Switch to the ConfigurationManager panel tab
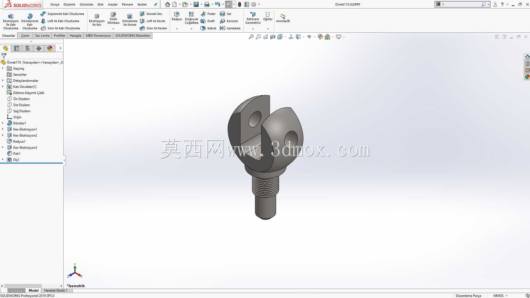Screen dimensions: 530x298 [28, 48]
